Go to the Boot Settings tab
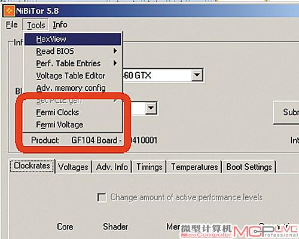Image resolution: width=299 pixels, height=239 pixels. 249,167
